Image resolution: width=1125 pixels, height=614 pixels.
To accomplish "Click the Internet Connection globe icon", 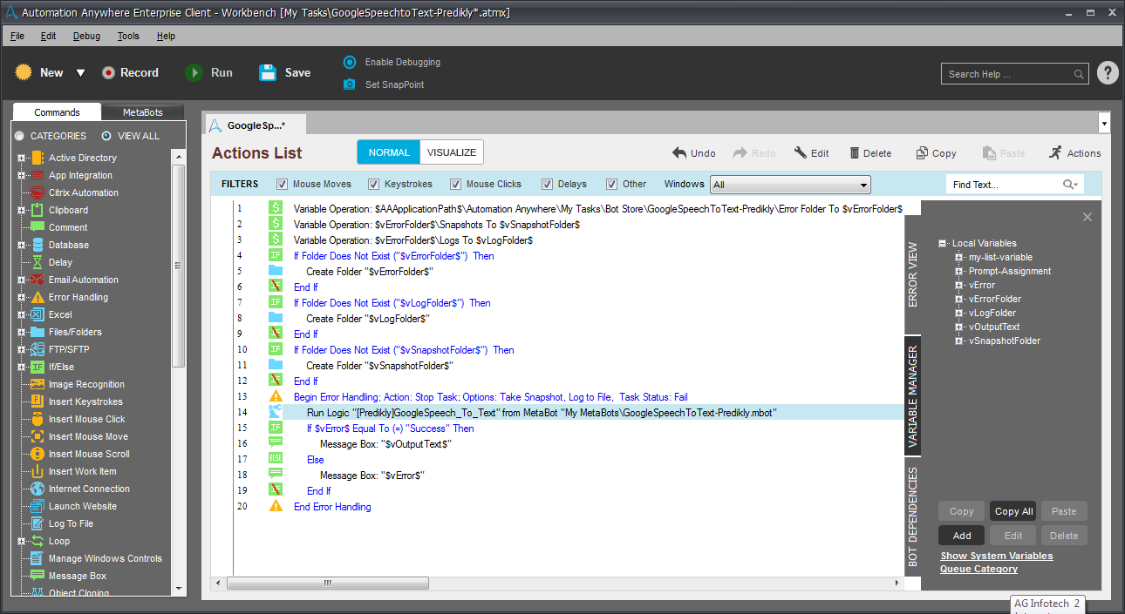I will tap(37, 489).
